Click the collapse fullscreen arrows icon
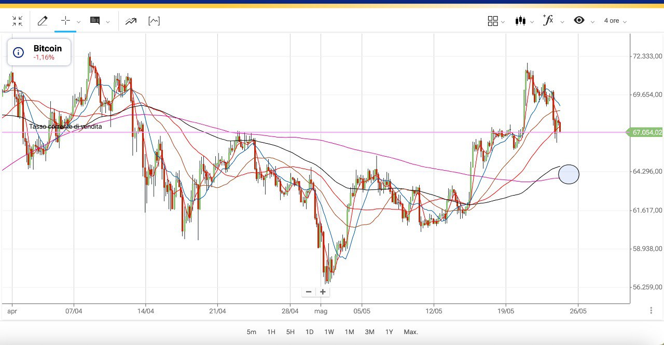The height and width of the screenshot is (345, 664). [17, 21]
